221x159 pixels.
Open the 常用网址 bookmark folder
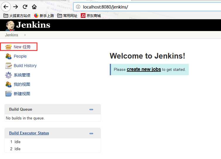pos(67,16)
